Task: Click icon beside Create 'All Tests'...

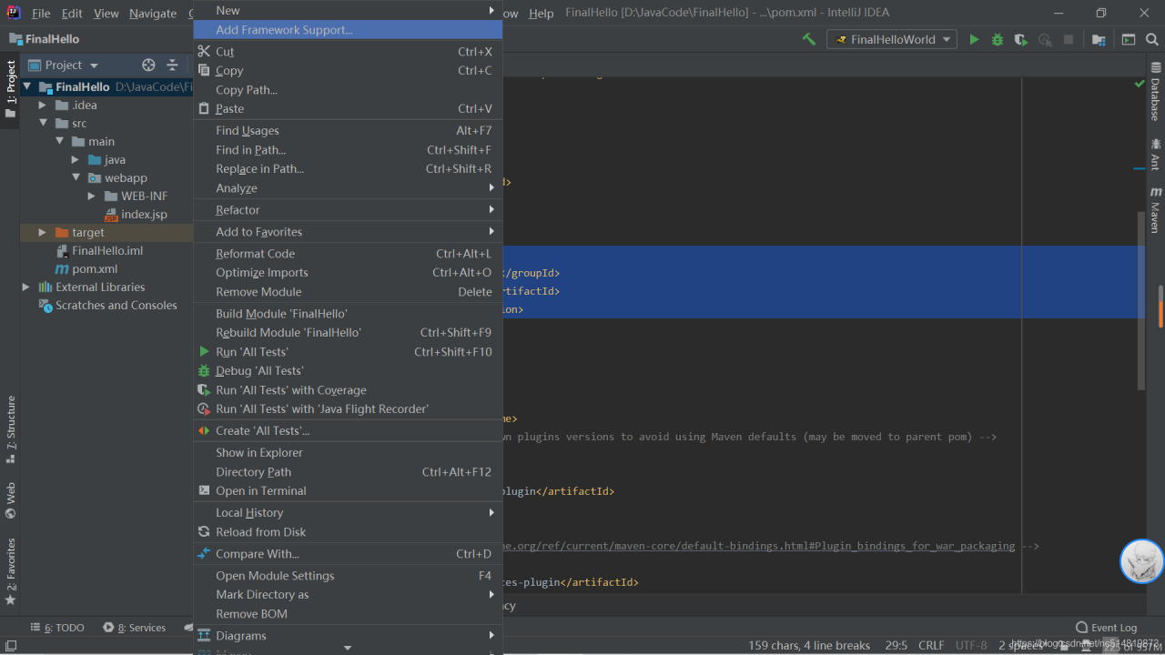Action: (205, 430)
